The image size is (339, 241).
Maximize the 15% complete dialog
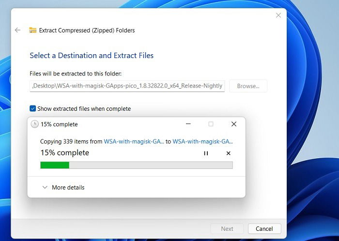211,124
